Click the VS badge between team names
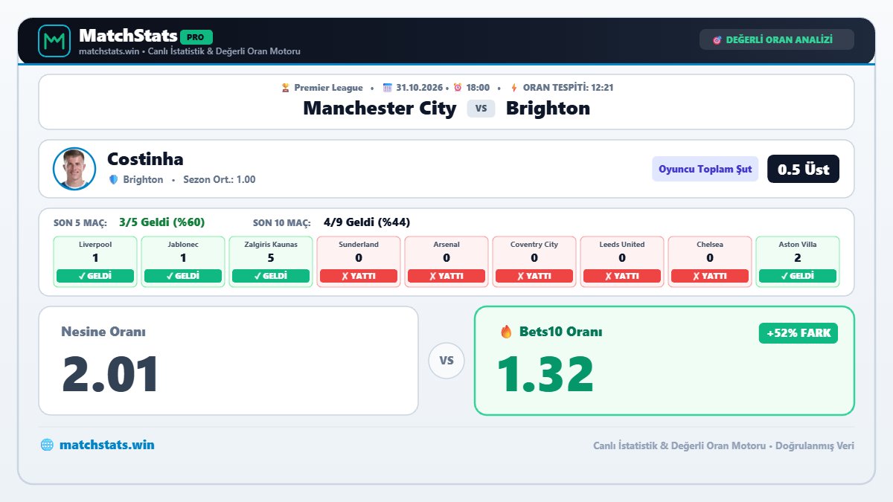893x502 pixels. [x=481, y=109]
